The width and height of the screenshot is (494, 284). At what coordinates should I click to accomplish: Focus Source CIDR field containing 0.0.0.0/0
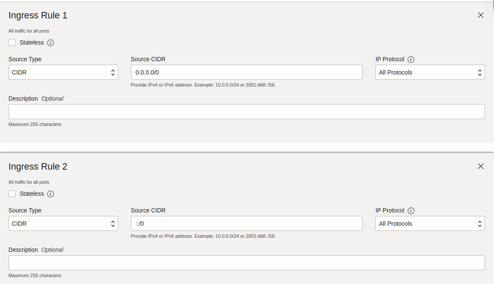(247, 72)
